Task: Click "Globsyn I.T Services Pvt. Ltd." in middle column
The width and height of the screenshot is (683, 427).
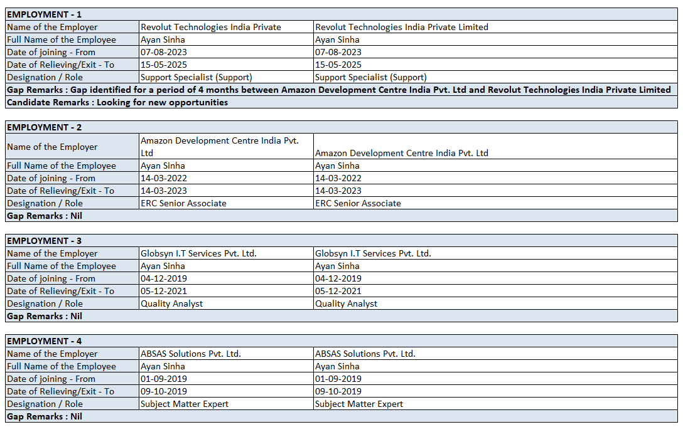Action: (199, 253)
